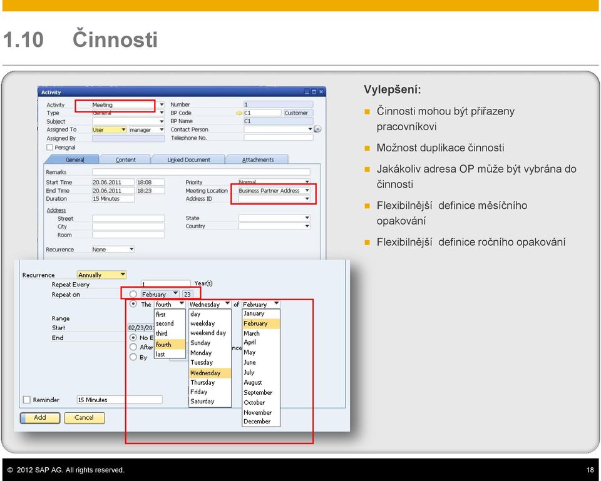Open Meeting Location Business Partner Address dropdown
601x481 pixels.
[307, 190]
